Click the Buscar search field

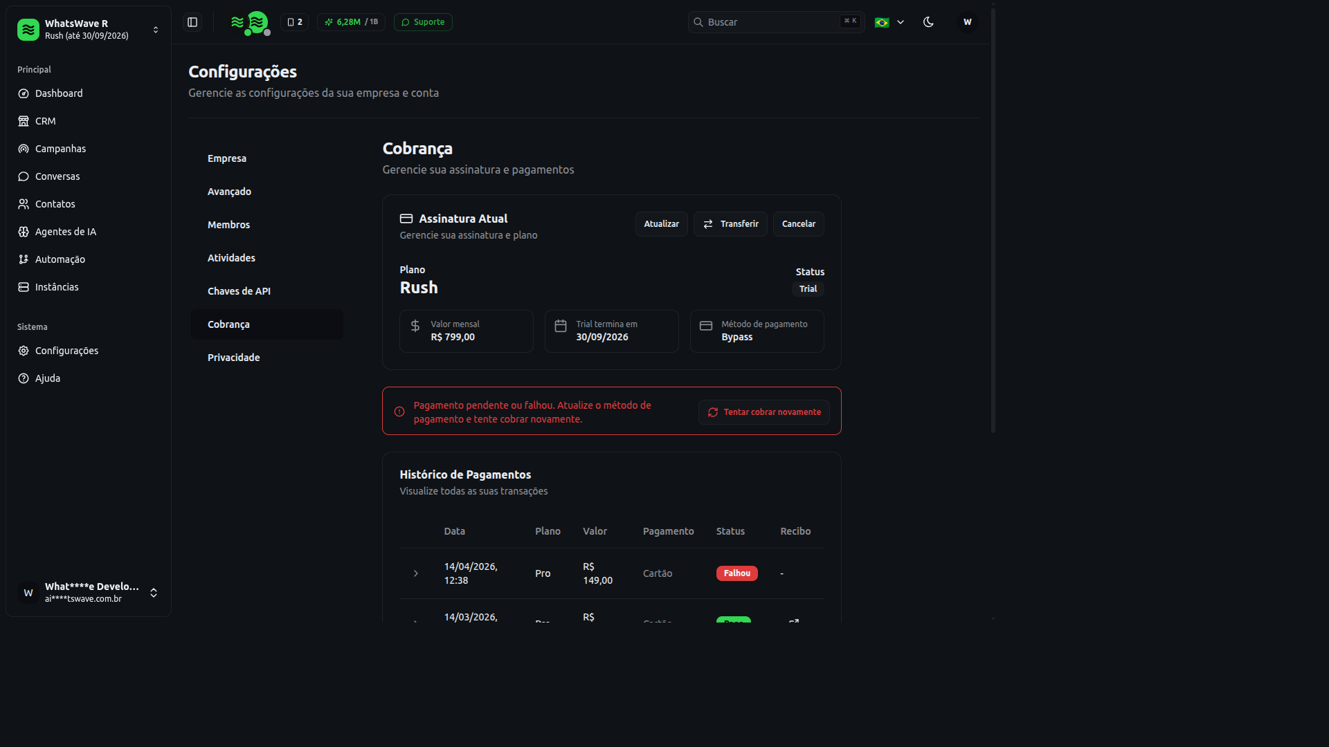point(777,22)
